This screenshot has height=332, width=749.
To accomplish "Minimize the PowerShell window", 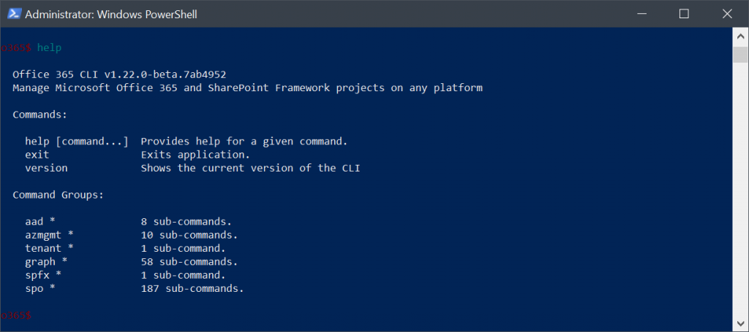I will (x=641, y=14).
